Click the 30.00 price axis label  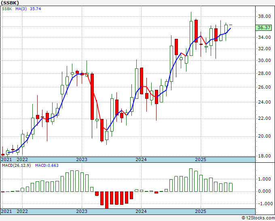(x=264, y=60)
